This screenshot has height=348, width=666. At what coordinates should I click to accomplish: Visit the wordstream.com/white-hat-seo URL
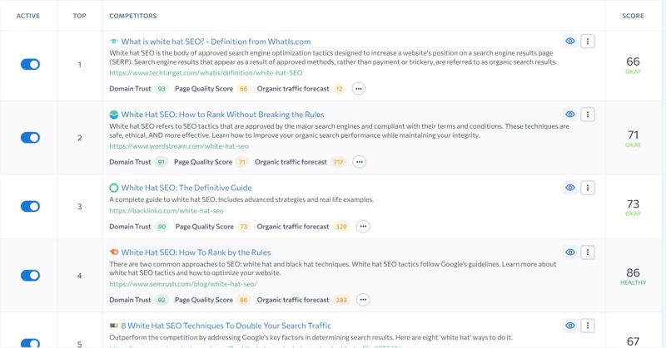click(x=179, y=146)
